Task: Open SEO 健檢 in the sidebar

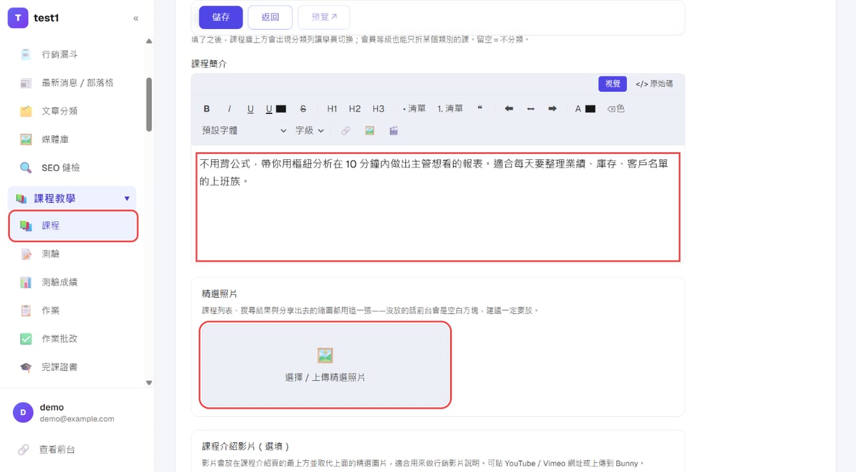Action: (x=61, y=168)
